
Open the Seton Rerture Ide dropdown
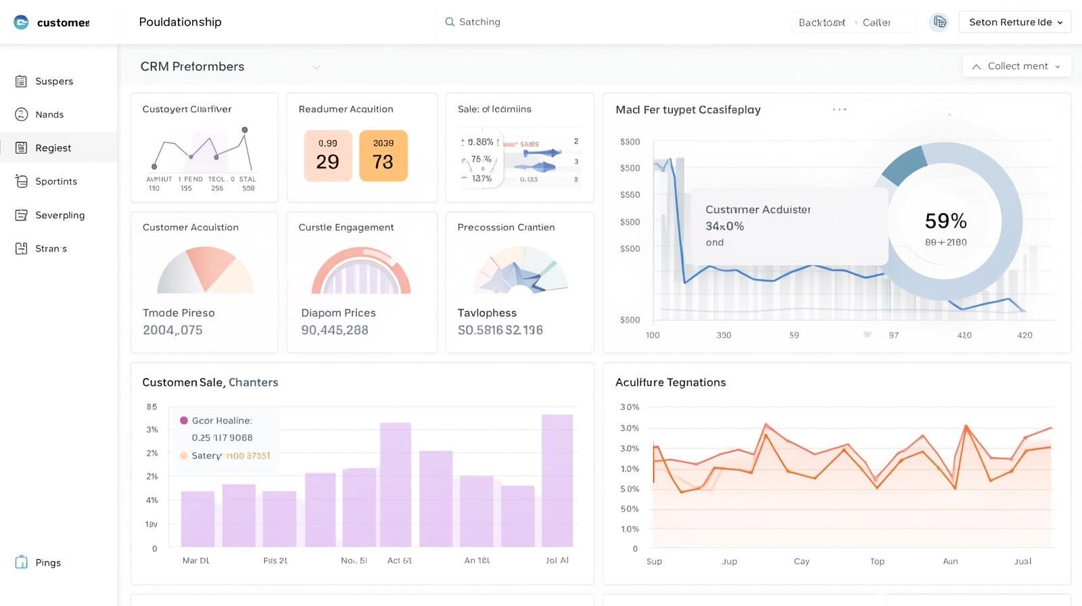coord(1015,22)
